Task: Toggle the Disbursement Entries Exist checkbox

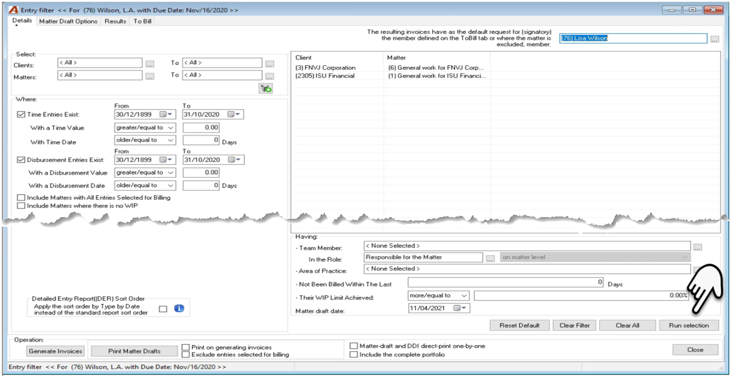Action: pyautogui.click(x=21, y=160)
